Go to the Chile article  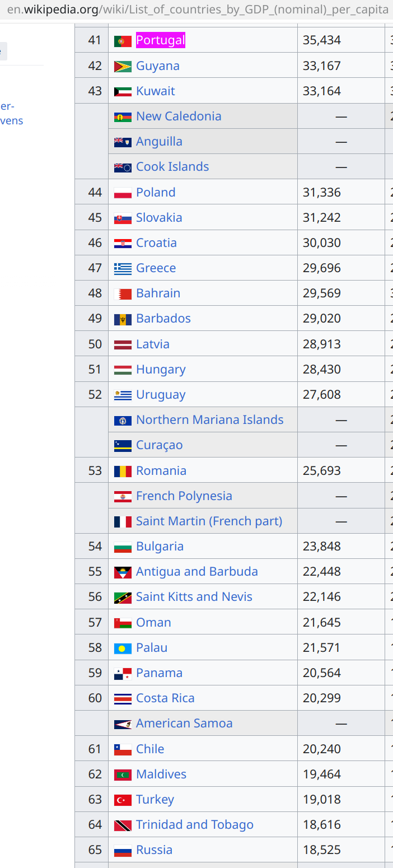point(150,749)
